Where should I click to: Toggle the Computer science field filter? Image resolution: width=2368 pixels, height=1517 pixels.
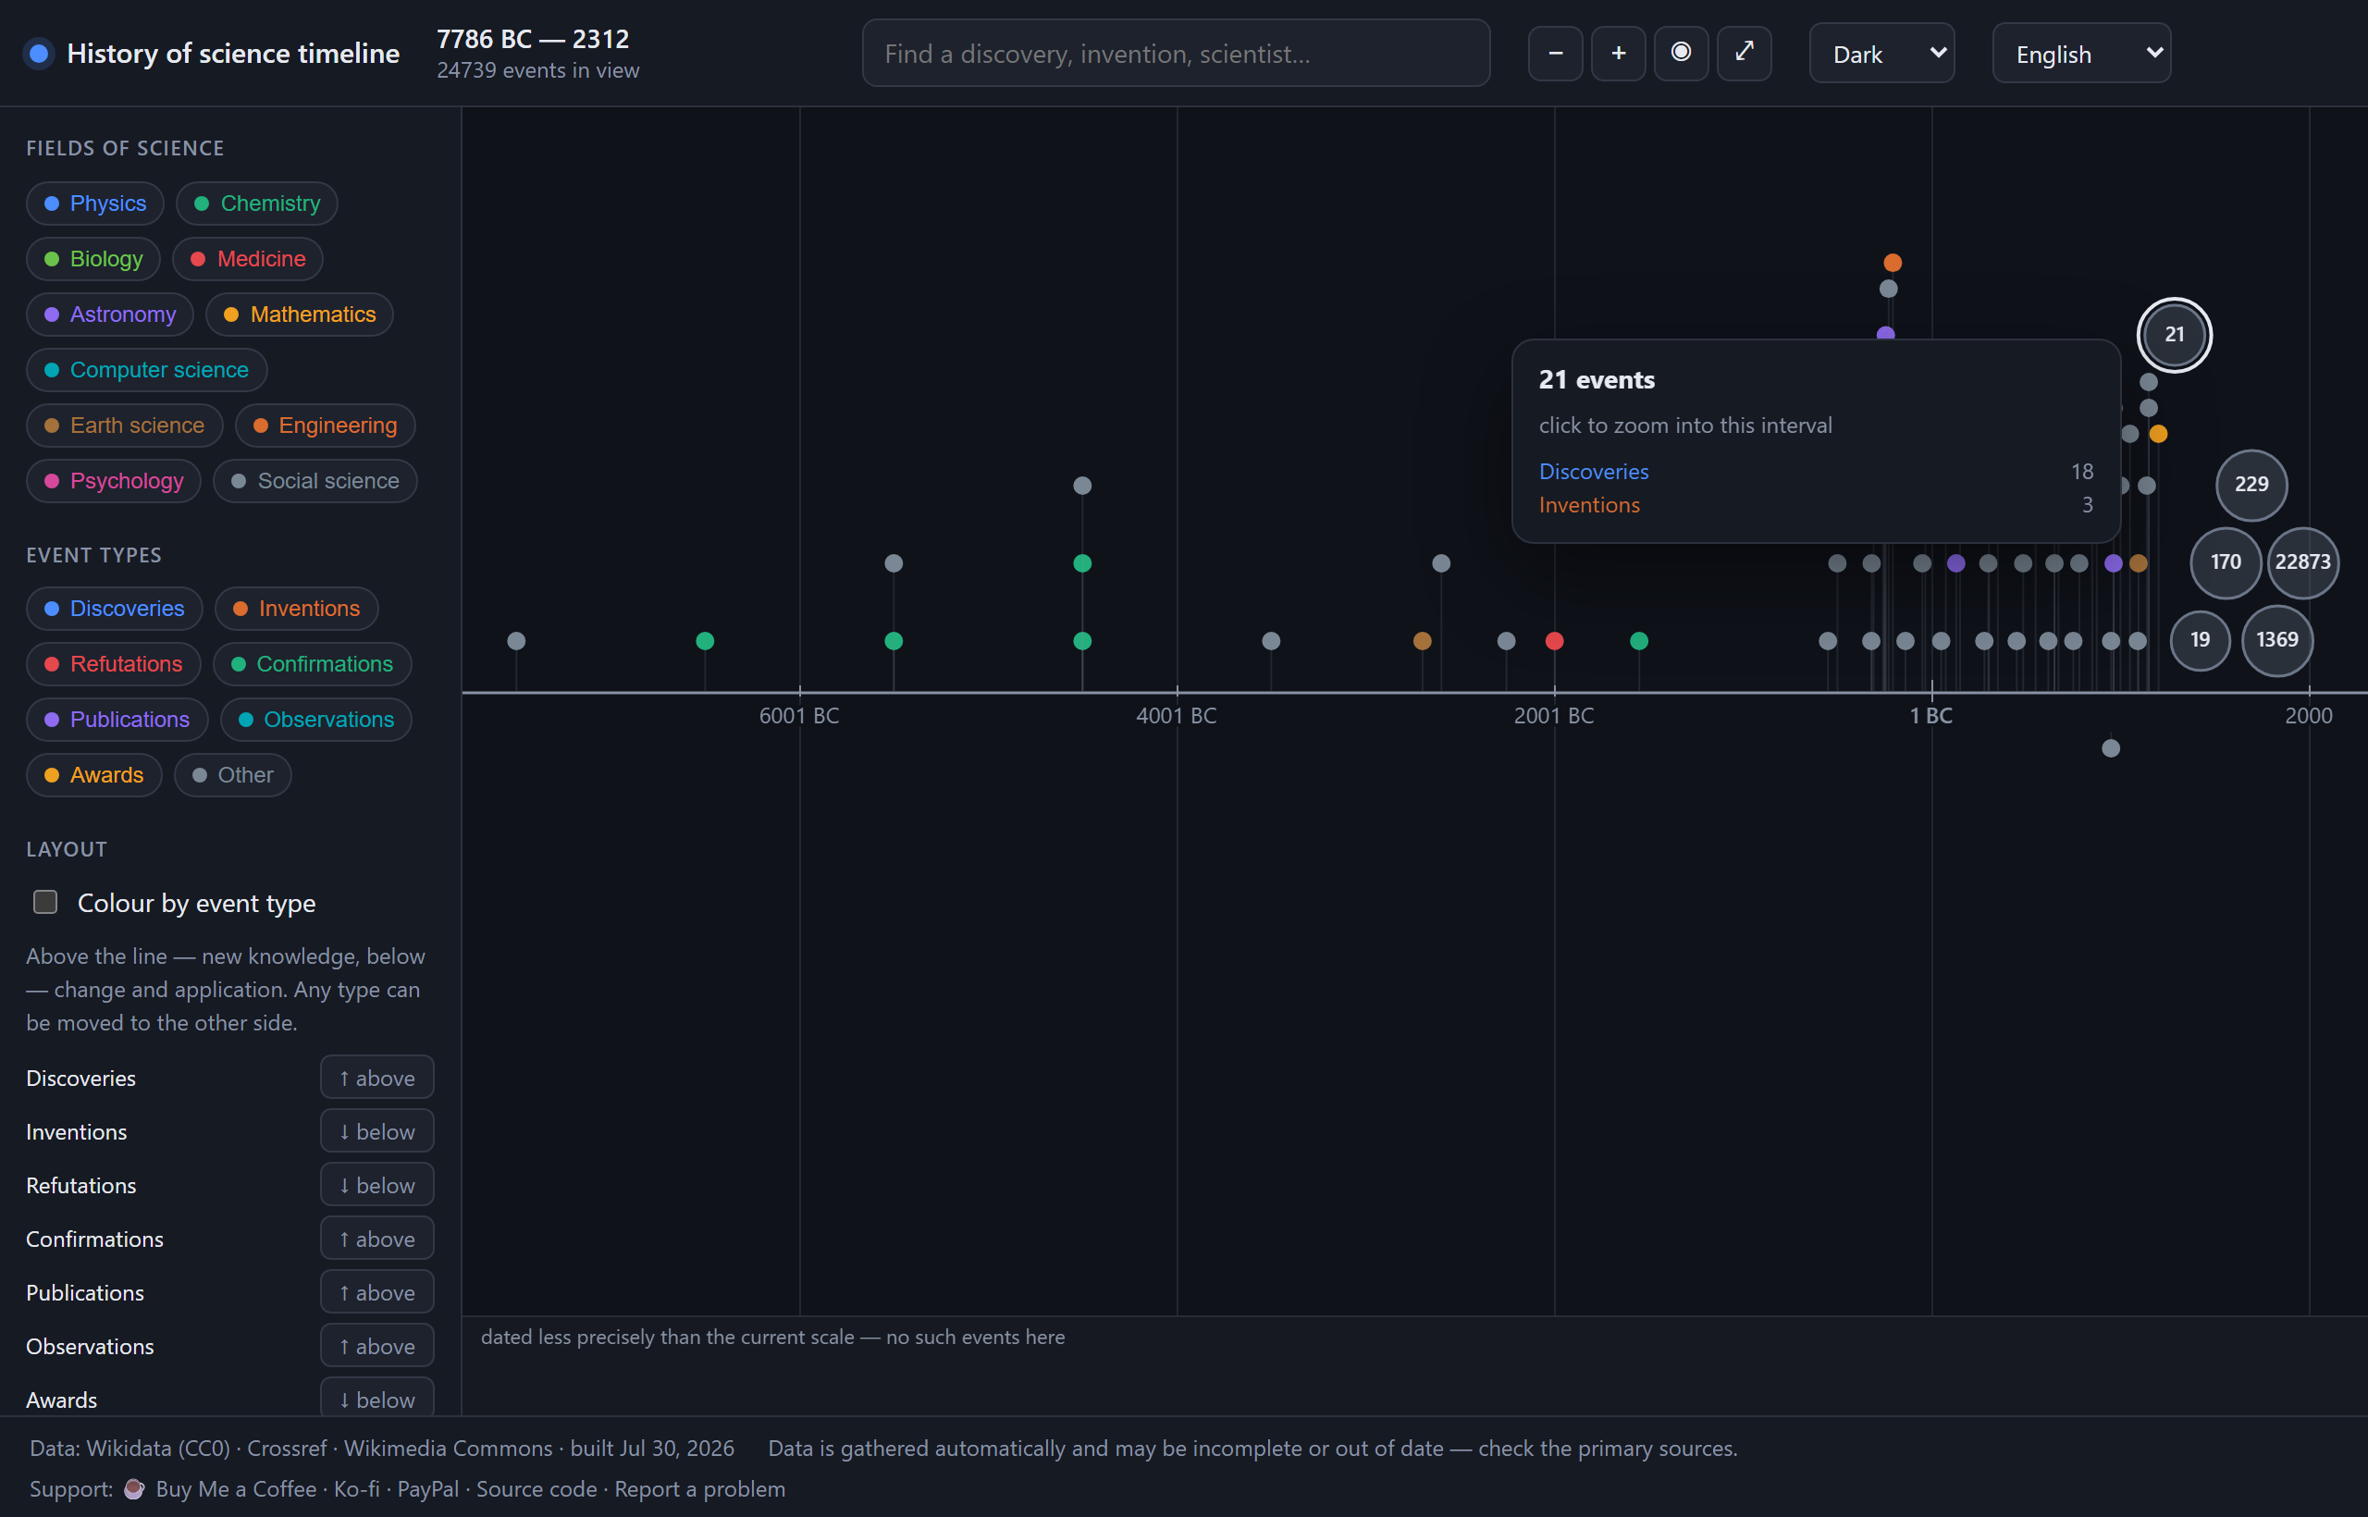[147, 370]
